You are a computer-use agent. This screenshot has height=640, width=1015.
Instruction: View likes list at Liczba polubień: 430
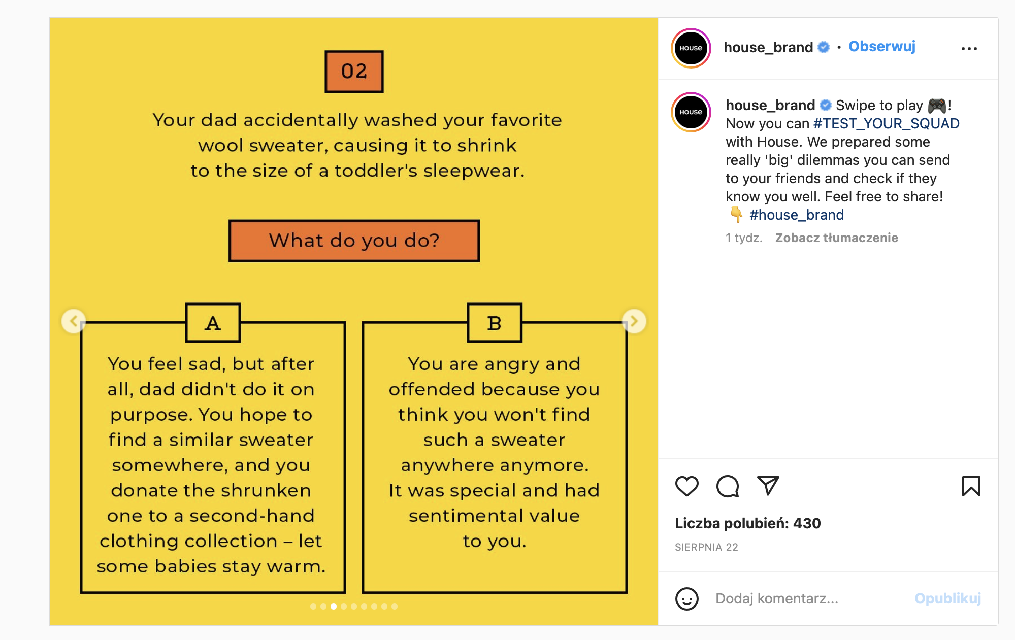747,524
